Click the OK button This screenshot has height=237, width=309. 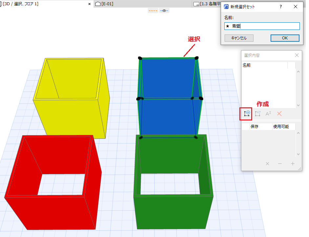(285, 38)
